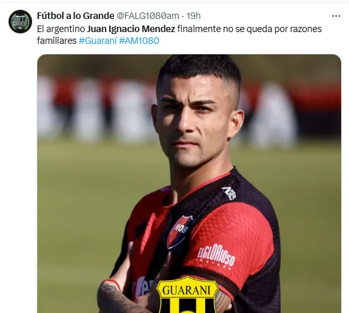Open the 19h timestamp permalink

click(193, 16)
